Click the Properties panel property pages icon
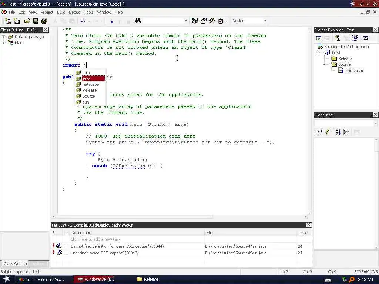379x284 pixels. (x=319, y=132)
